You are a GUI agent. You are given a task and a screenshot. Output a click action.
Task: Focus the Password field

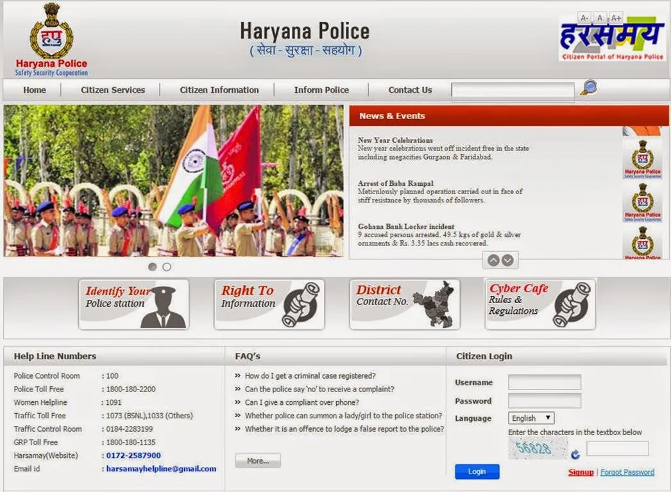click(x=545, y=401)
